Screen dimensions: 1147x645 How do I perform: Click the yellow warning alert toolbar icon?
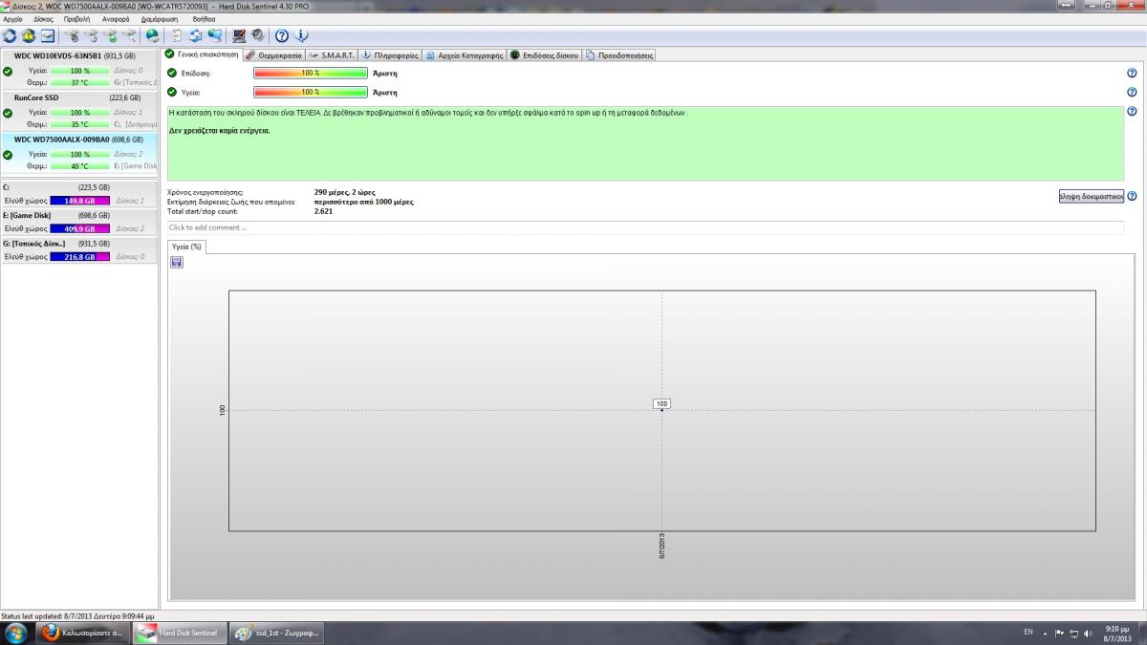(x=29, y=36)
